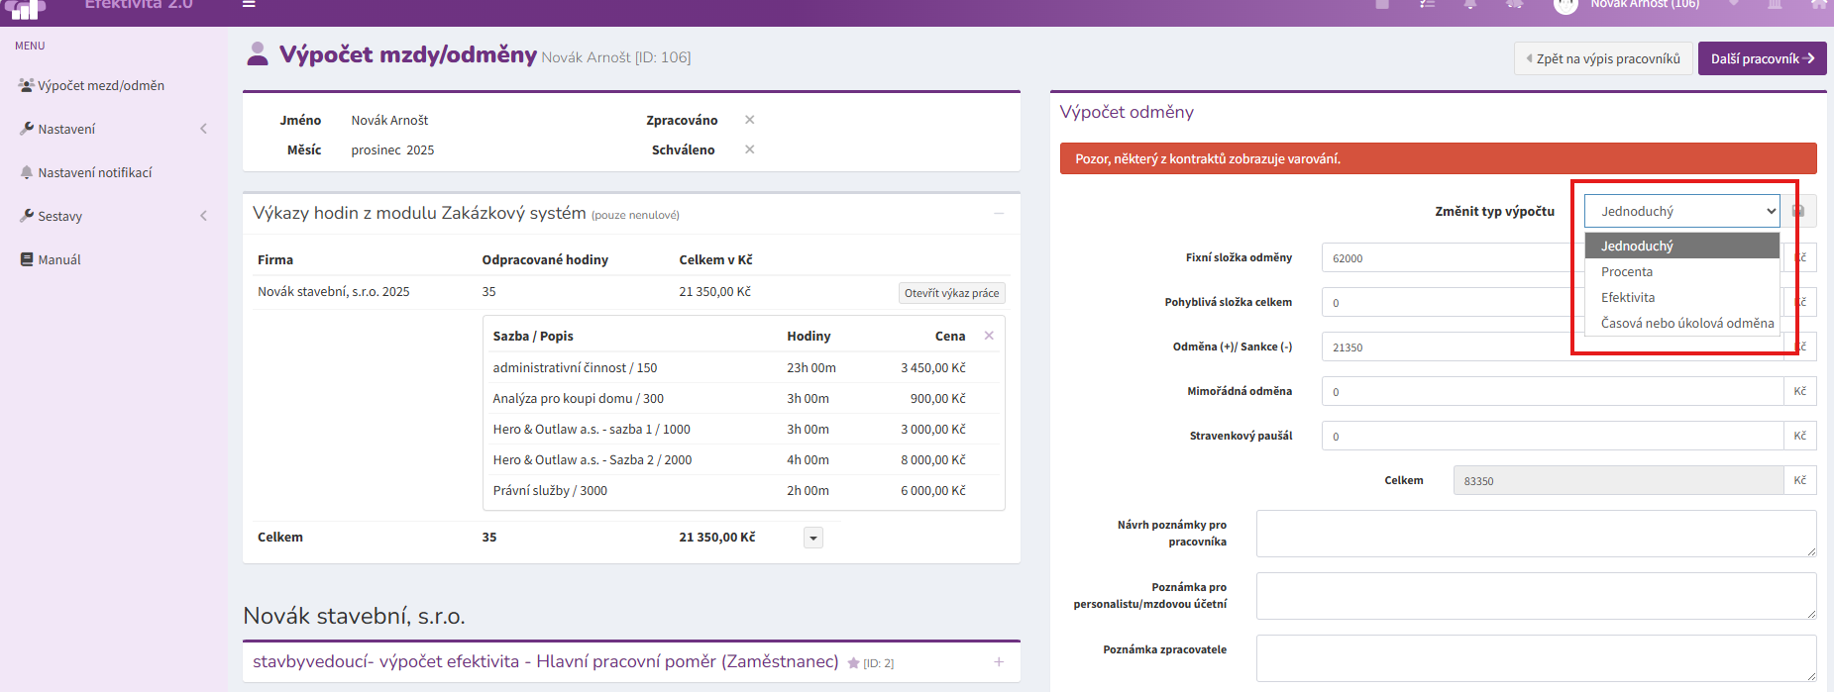Open Výpočet mezd/odměn from the sidebar

pos(101,85)
